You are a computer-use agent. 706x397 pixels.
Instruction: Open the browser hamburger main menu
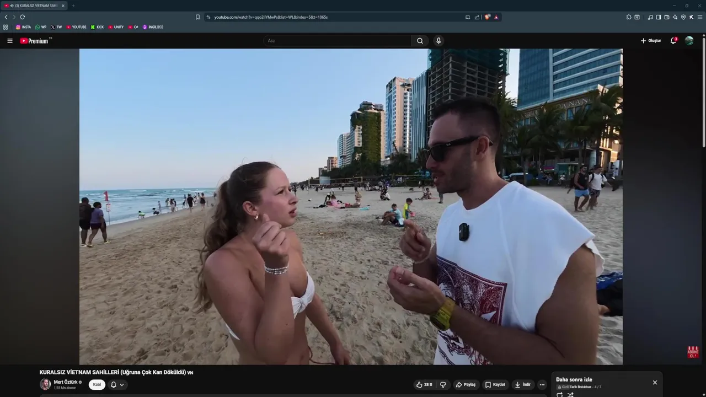point(700,17)
